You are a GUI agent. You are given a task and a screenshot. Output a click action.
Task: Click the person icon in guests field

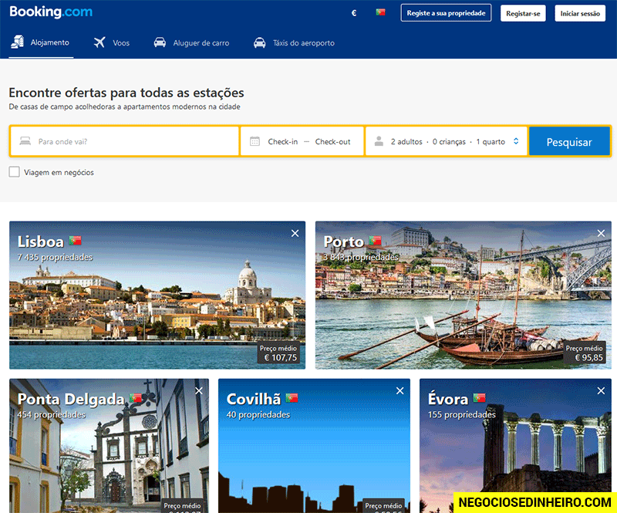379,141
